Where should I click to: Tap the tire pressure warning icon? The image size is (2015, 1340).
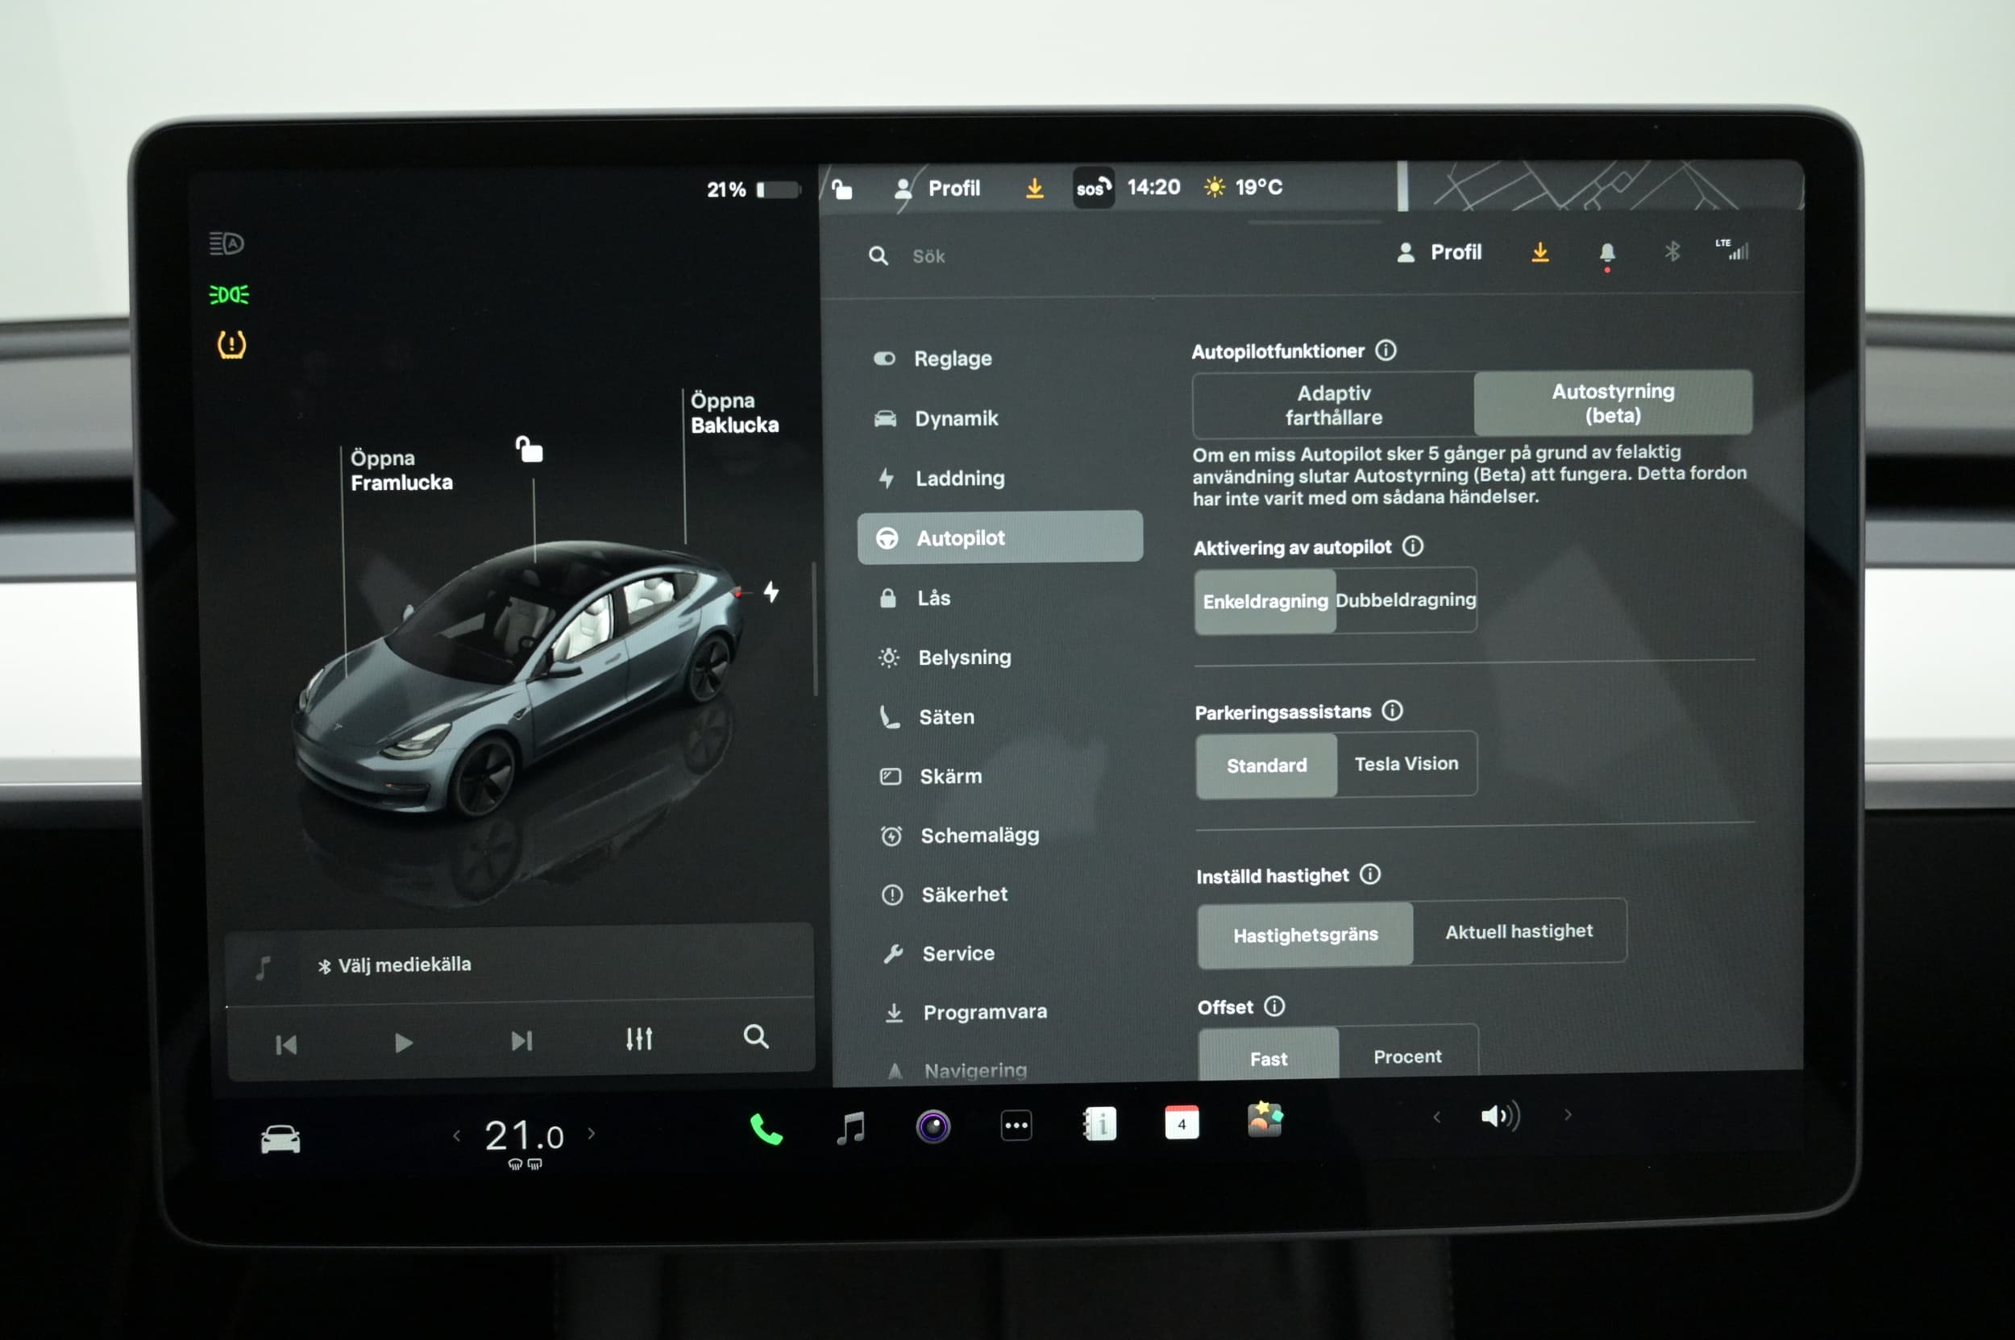231,344
